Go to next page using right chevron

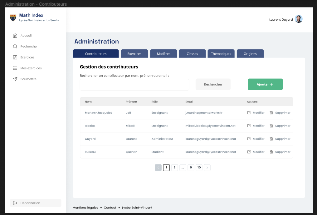[207, 168]
